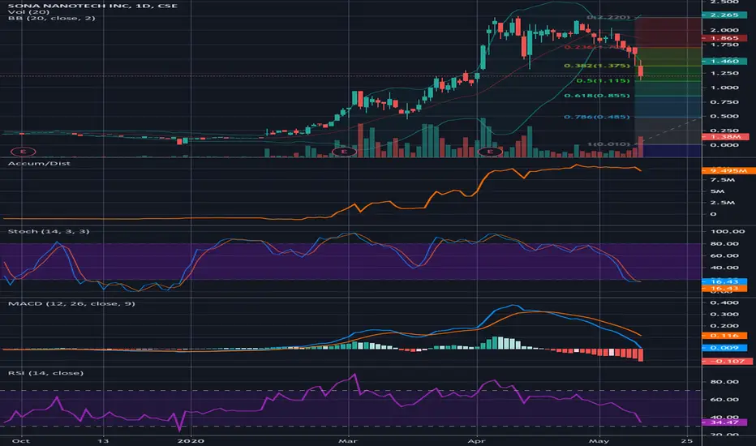The image size is (756, 446).
Task: Click the 2.265 price label on axis
Action: click(724, 15)
